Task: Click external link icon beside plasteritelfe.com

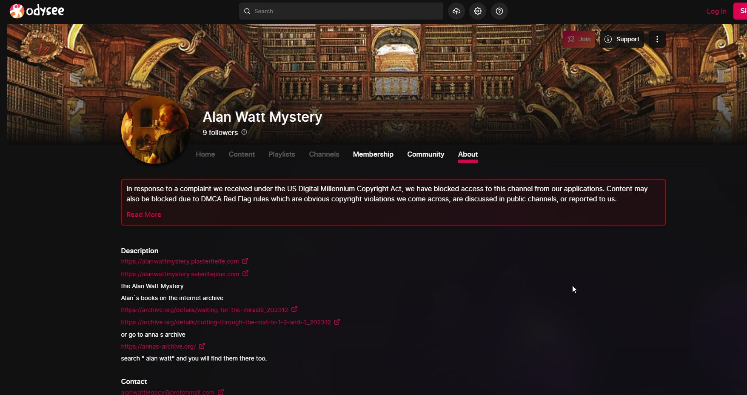Action: (245, 261)
